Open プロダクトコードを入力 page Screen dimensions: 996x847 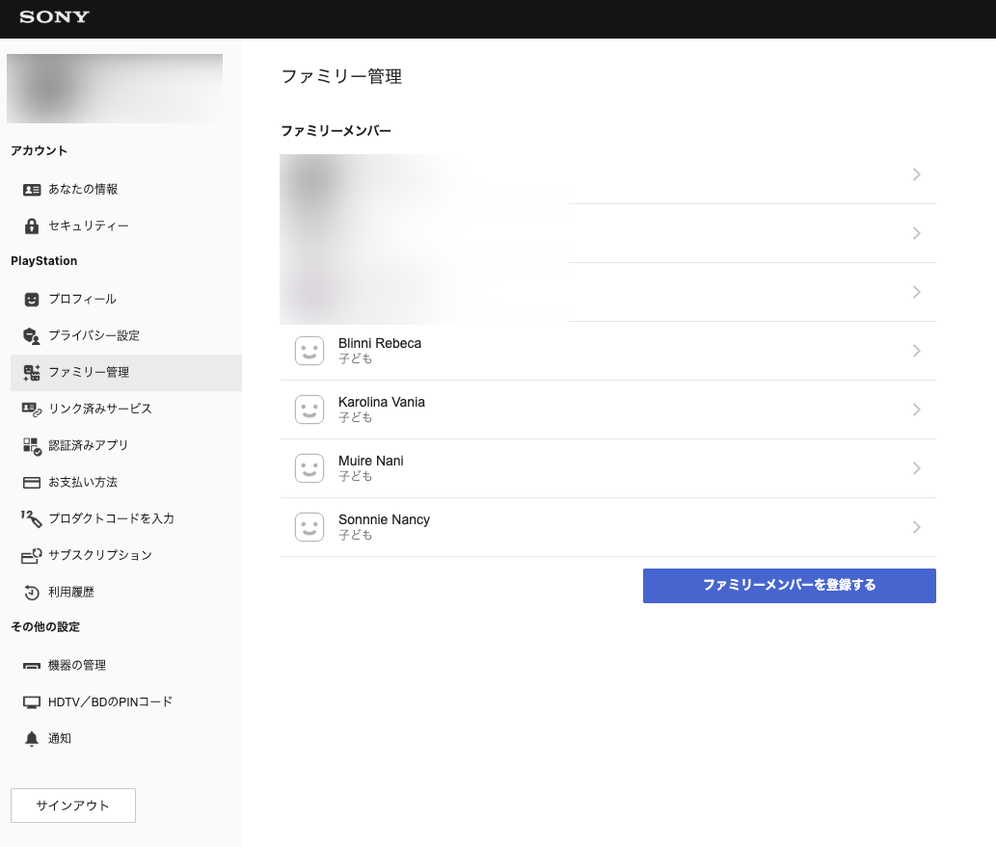click(x=125, y=518)
